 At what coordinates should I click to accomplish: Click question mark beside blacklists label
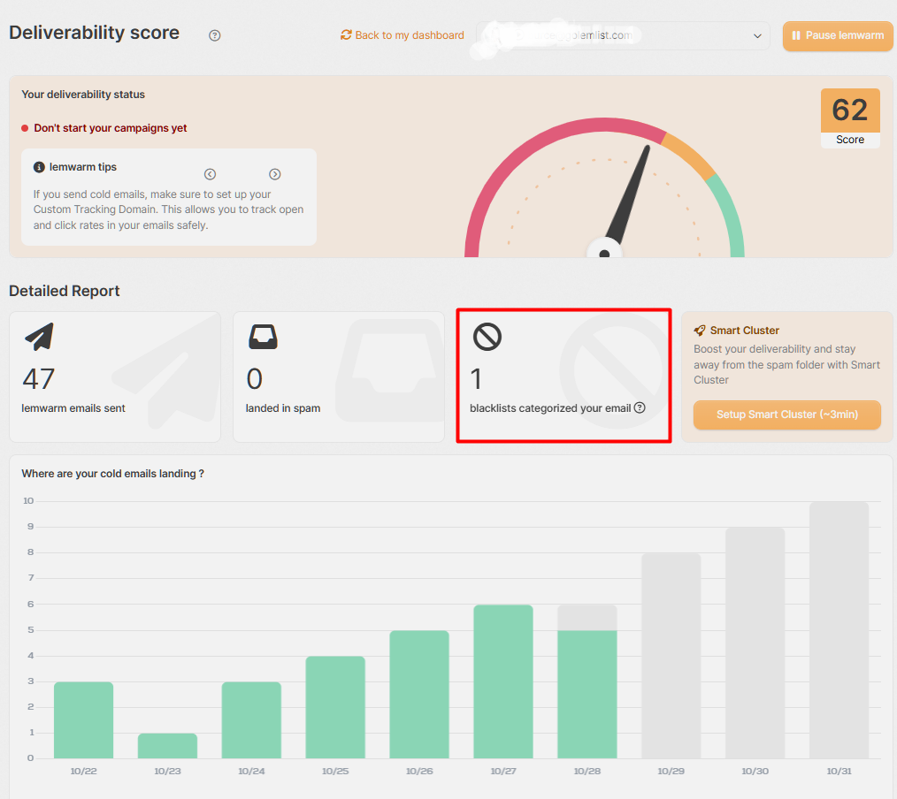coord(640,408)
